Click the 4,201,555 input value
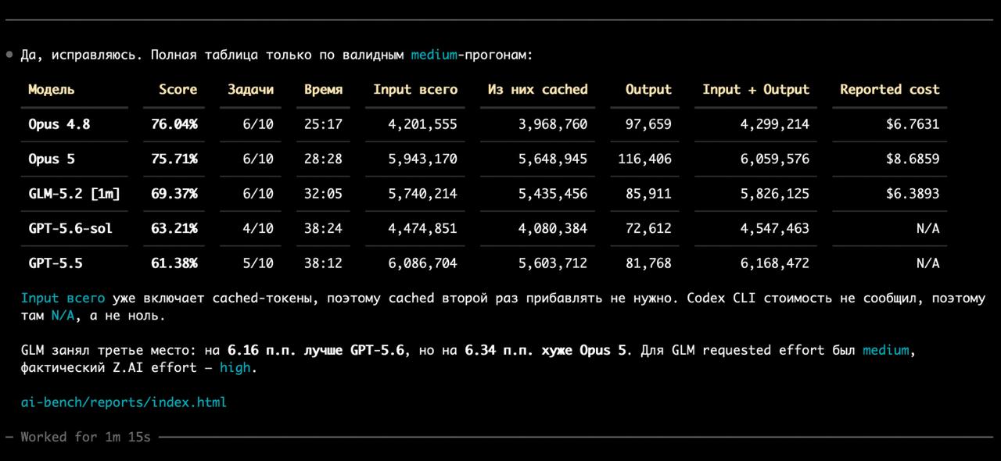The image size is (1001, 461). [423, 123]
